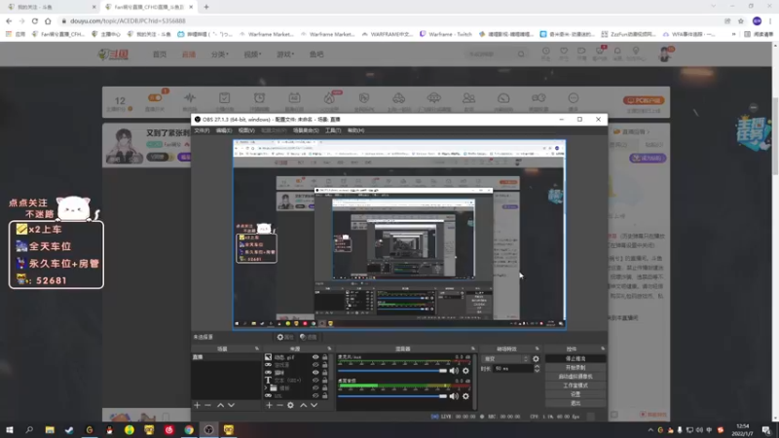Pop out the sources (来源) dock icon
This screenshot has height=438, width=779.
[x=329, y=348]
